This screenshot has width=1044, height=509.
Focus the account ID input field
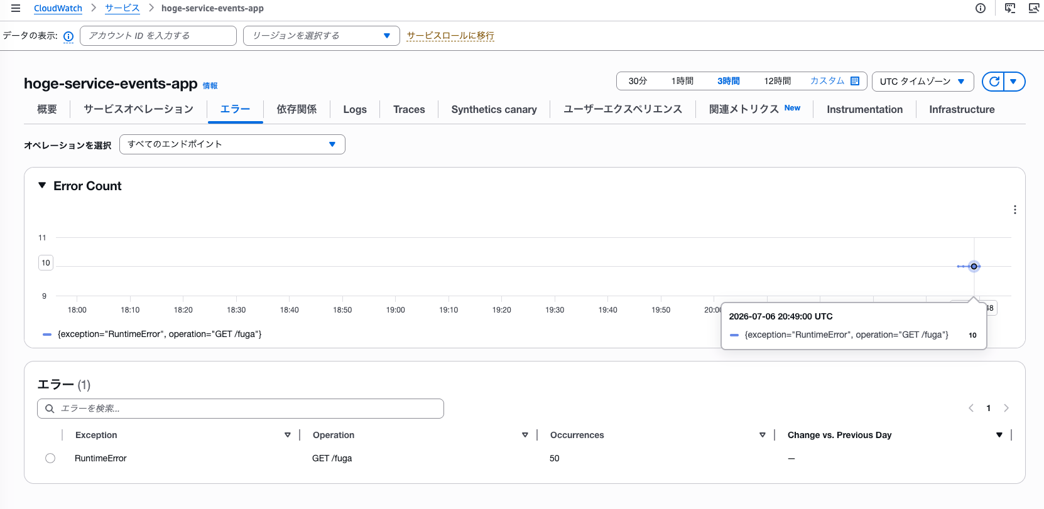point(158,36)
